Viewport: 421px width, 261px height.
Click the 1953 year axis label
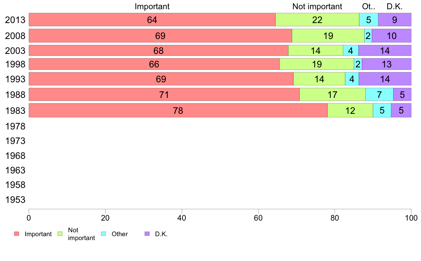(x=15, y=200)
